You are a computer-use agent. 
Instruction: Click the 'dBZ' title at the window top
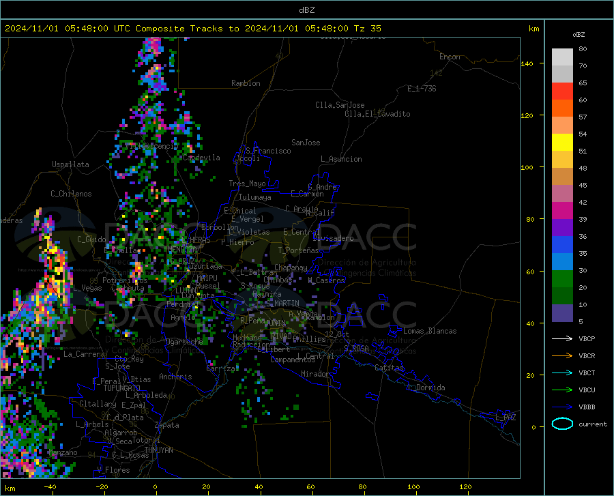[x=306, y=10]
